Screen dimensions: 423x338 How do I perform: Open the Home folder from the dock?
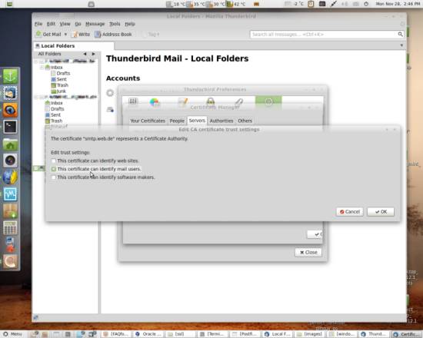click(10, 144)
